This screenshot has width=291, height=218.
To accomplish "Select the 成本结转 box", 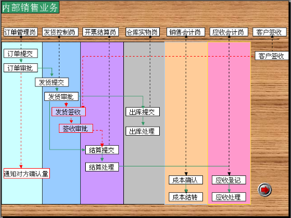I will tap(186, 197).
